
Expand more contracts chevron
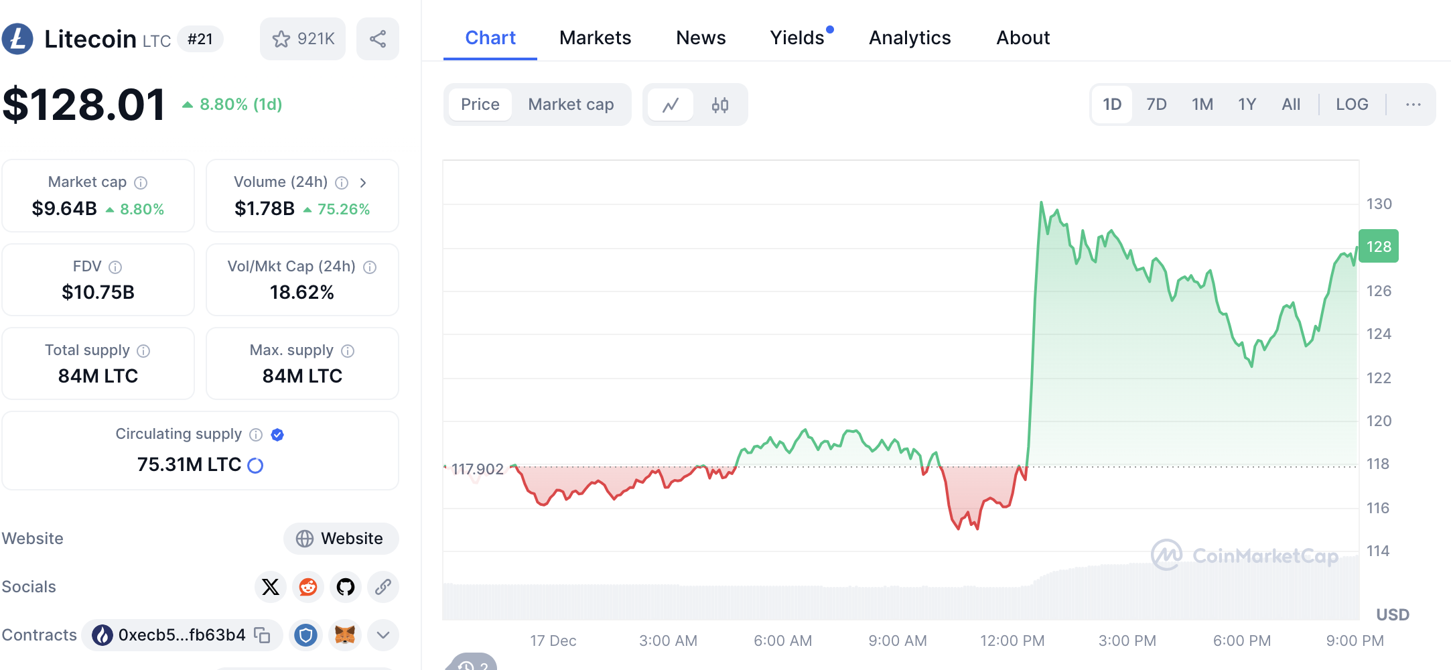tap(383, 635)
